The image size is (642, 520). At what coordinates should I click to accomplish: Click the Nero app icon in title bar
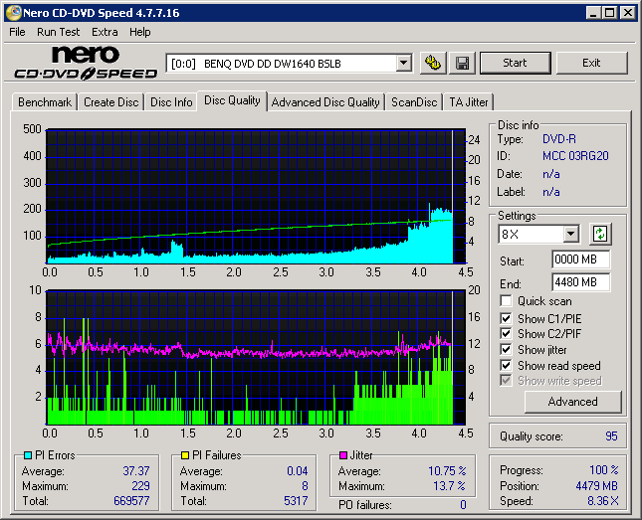tap(11, 13)
